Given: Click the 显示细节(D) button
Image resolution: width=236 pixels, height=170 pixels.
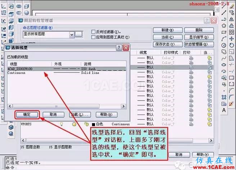Looking at the screenshot, I should tap(199, 37).
